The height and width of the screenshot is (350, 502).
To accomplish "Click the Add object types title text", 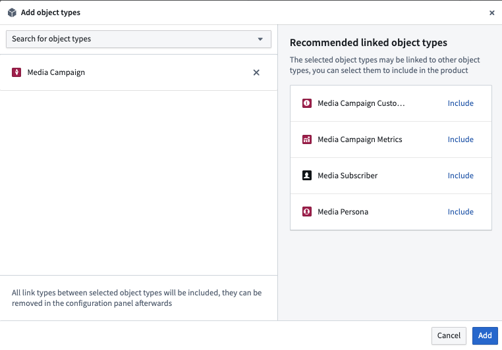I will pyautogui.click(x=51, y=12).
